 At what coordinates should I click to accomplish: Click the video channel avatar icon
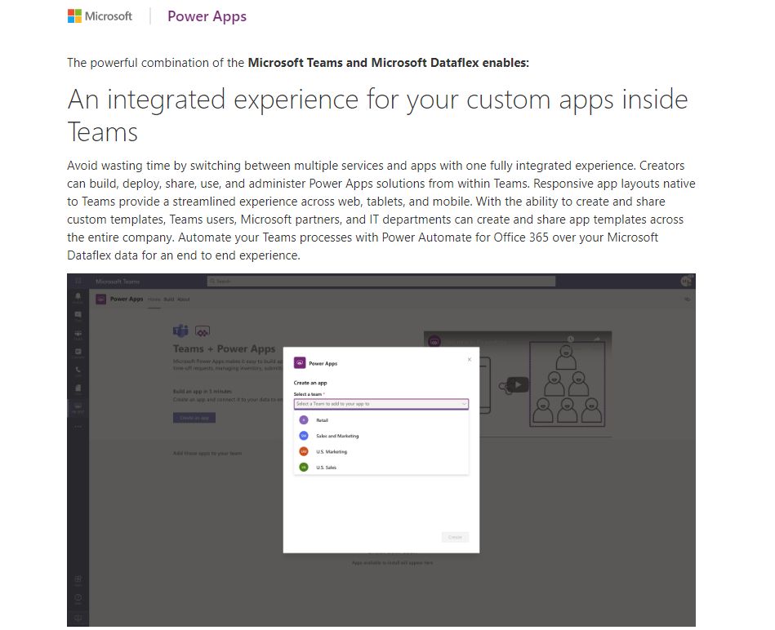tap(434, 341)
